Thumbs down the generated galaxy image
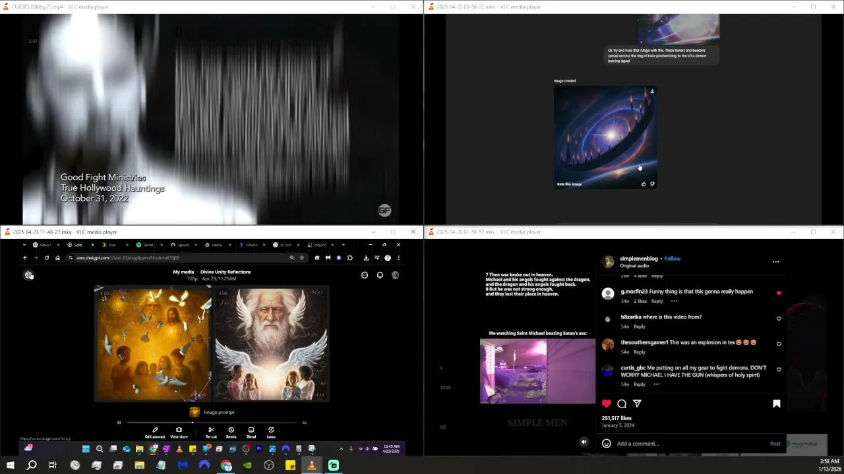This screenshot has height=474, width=844. tap(652, 184)
